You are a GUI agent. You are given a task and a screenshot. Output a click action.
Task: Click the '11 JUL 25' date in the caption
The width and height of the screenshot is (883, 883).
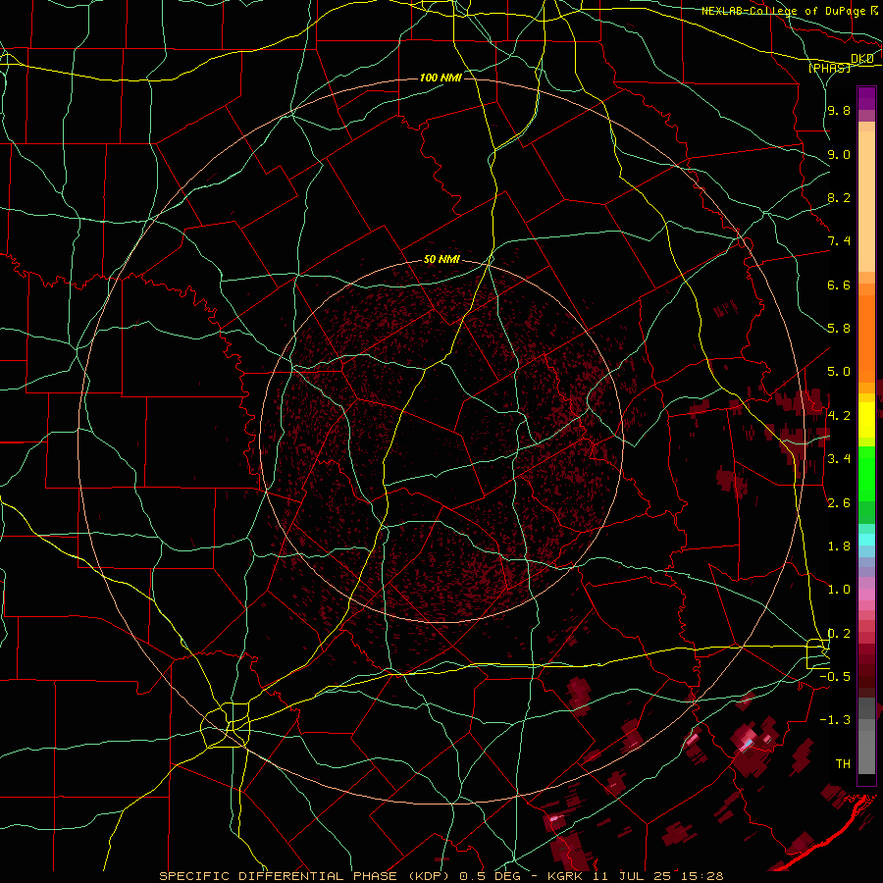(x=634, y=876)
